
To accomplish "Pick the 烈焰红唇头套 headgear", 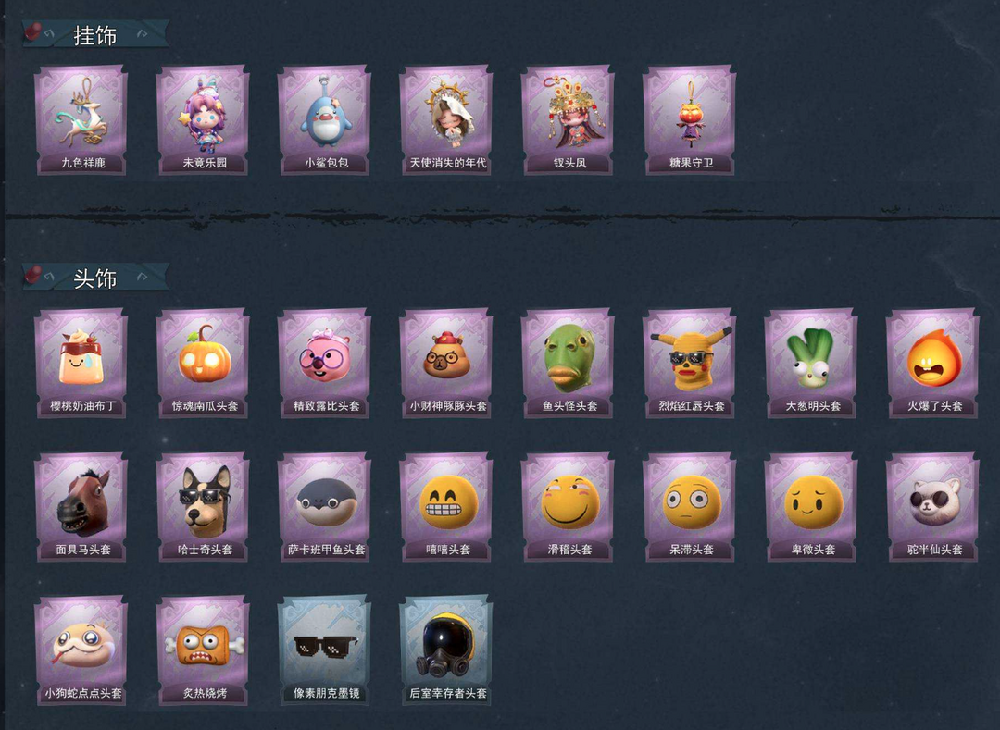I will point(691,363).
